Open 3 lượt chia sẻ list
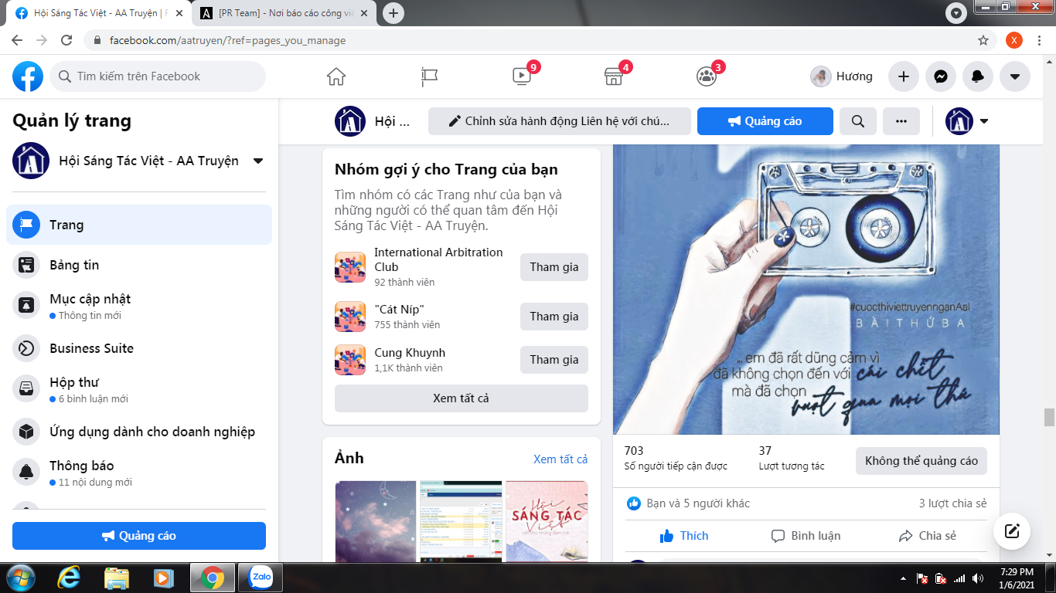The width and height of the screenshot is (1056, 593). [x=952, y=503]
